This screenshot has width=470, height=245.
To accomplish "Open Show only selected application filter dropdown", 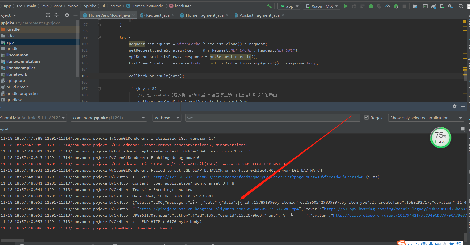I will click(426, 118).
